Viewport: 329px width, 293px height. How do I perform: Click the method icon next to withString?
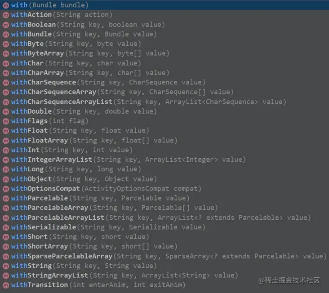pos(6,266)
